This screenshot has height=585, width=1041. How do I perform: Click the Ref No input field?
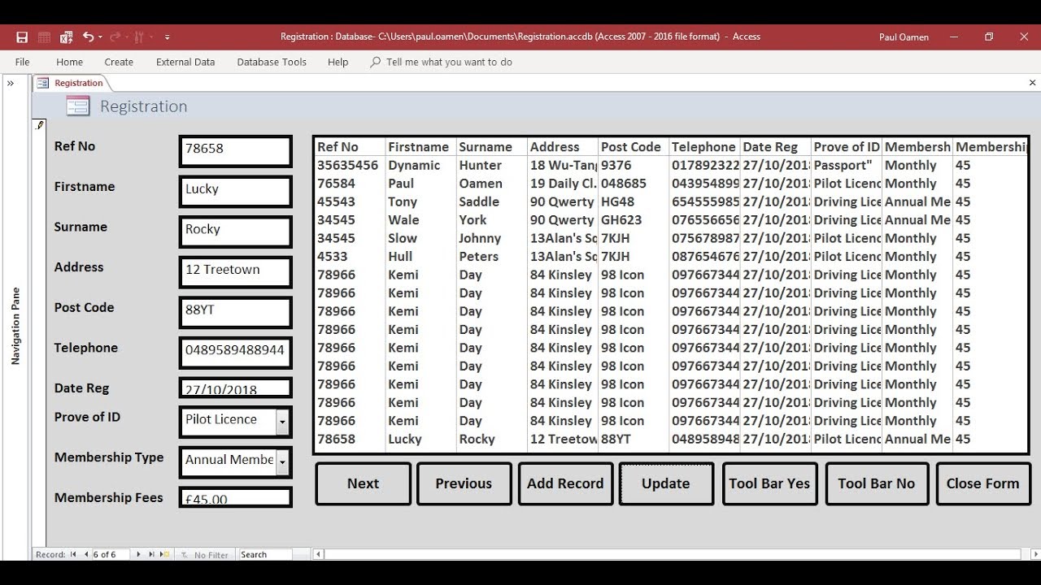[x=235, y=151]
